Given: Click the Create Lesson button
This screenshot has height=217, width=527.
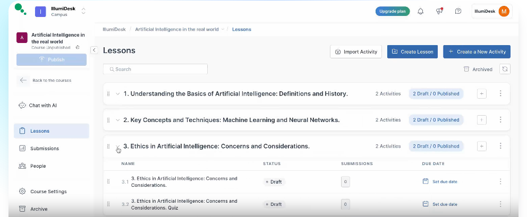Looking at the screenshot, I should (x=412, y=51).
